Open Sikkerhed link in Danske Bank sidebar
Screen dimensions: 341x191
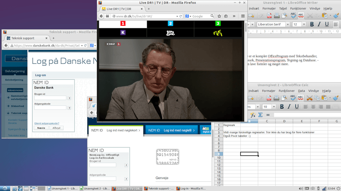(x=17, y=106)
